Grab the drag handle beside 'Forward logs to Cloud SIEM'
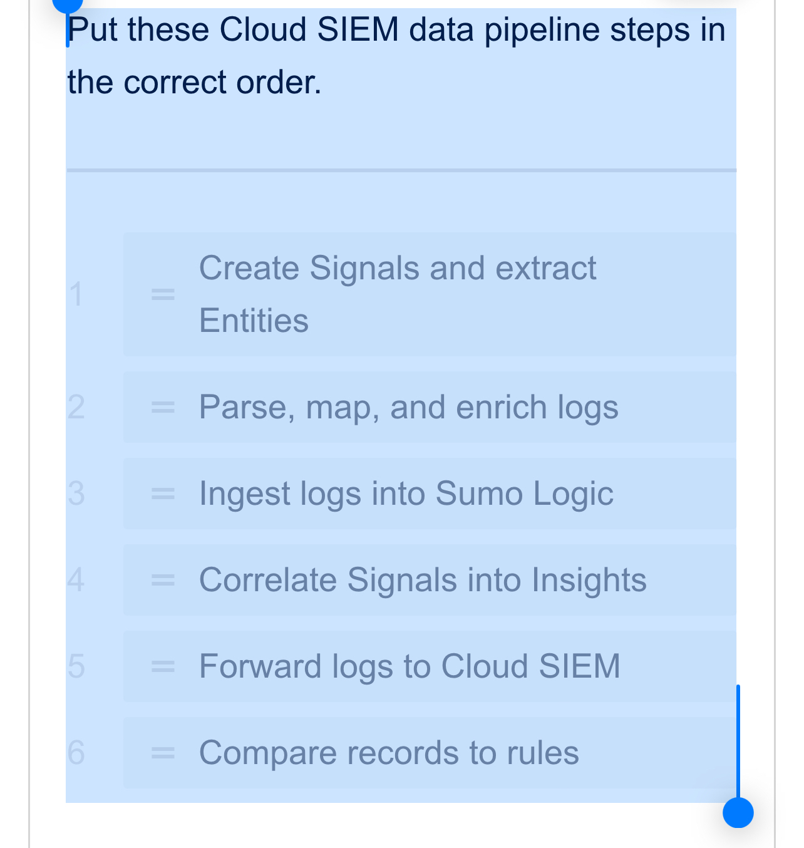Viewport: 804px width, 848px height. click(x=162, y=666)
